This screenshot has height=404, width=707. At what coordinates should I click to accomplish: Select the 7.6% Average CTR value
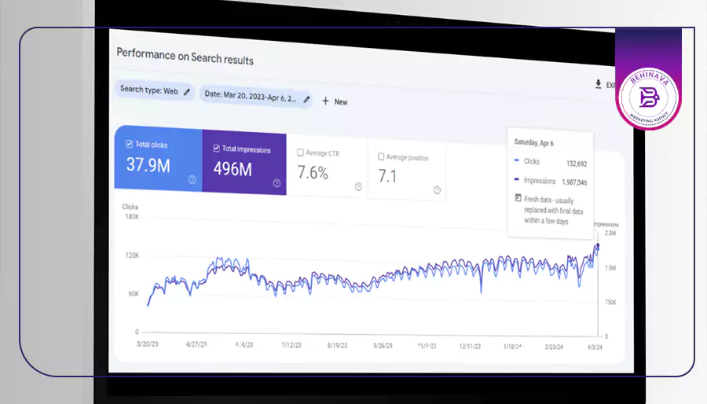coord(313,173)
